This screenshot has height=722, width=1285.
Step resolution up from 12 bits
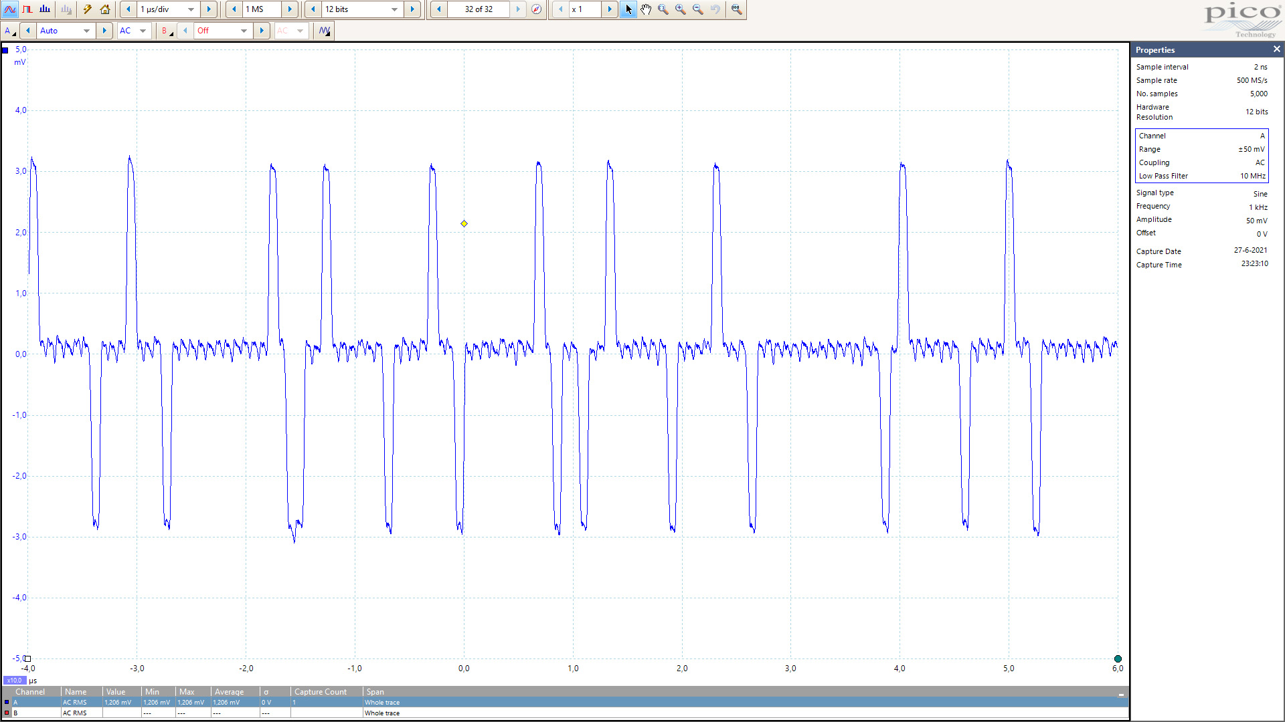[412, 9]
